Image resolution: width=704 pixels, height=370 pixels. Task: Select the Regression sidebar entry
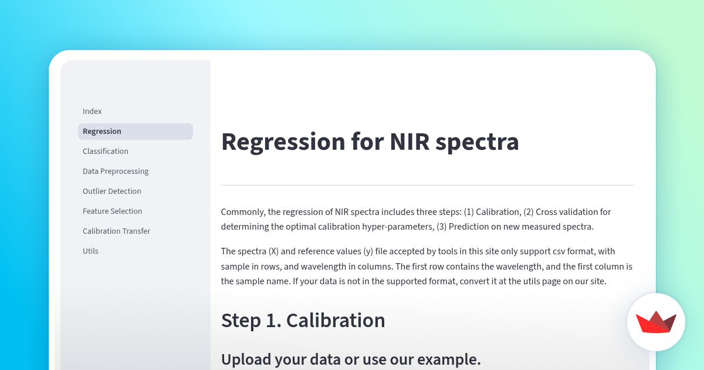[102, 131]
